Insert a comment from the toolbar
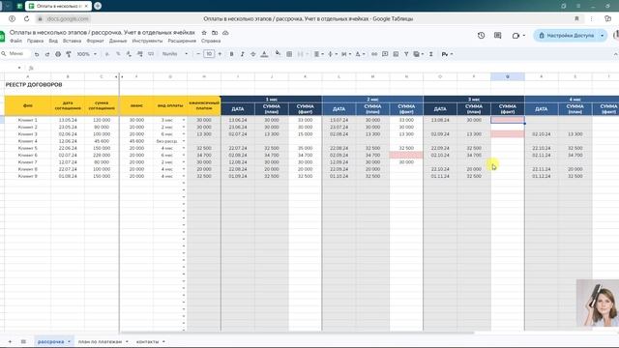Viewport: 619px width, 348px height. pos(385,54)
